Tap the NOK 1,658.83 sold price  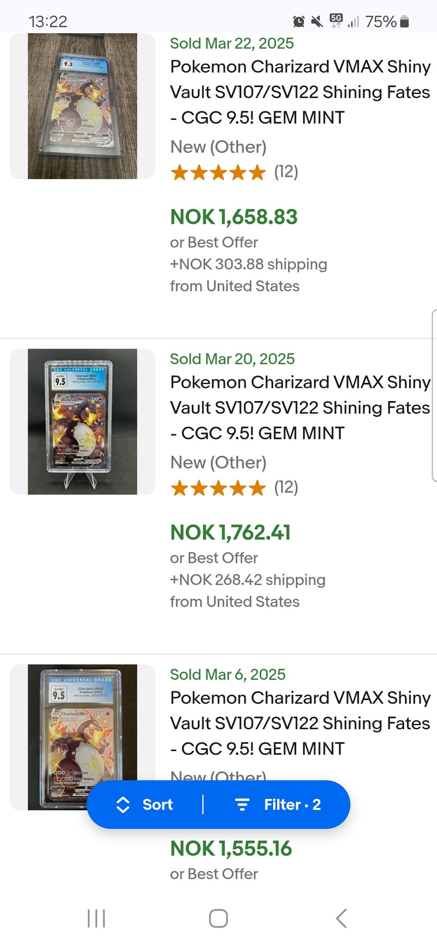pos(234,217)
